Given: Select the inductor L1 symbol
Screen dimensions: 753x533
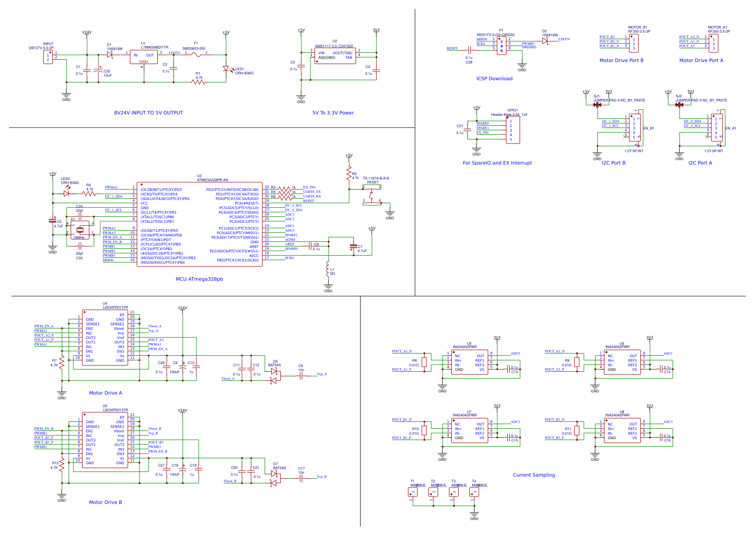Looking at the screenshot, I should [x=328, y=270].
